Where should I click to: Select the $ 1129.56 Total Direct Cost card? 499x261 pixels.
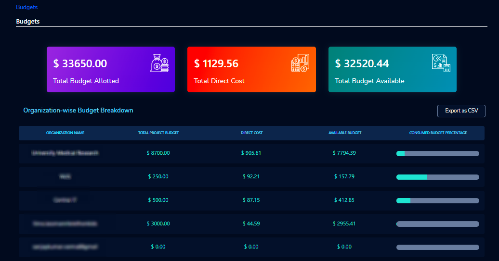click(x=251, y=70)
